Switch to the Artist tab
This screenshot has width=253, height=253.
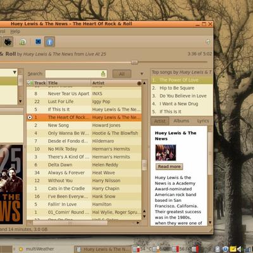point(160,121)
